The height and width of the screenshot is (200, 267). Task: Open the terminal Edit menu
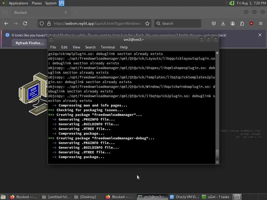64,47
